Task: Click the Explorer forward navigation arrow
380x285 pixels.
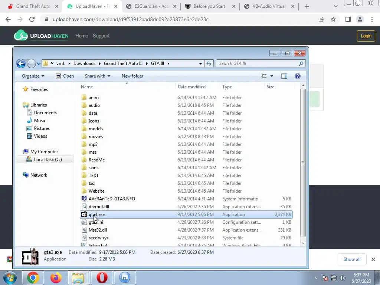Action: (x=31, y=63)
